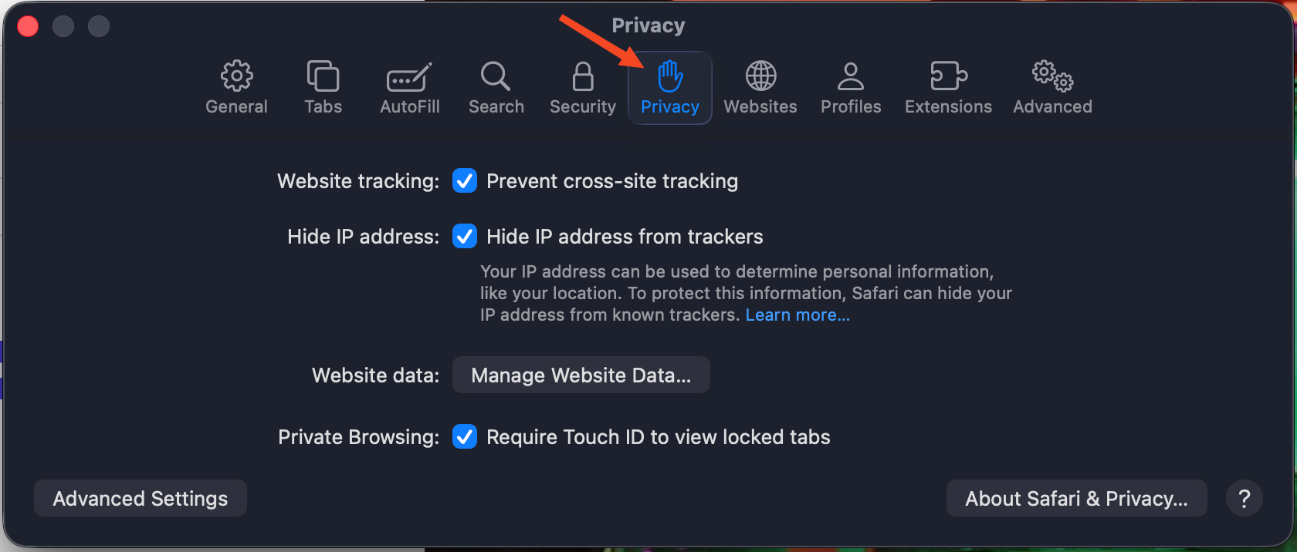This screenshot has width=1297, height=552.
Task: Select the Privacy hand icon
Action: (x=670, y=77)
